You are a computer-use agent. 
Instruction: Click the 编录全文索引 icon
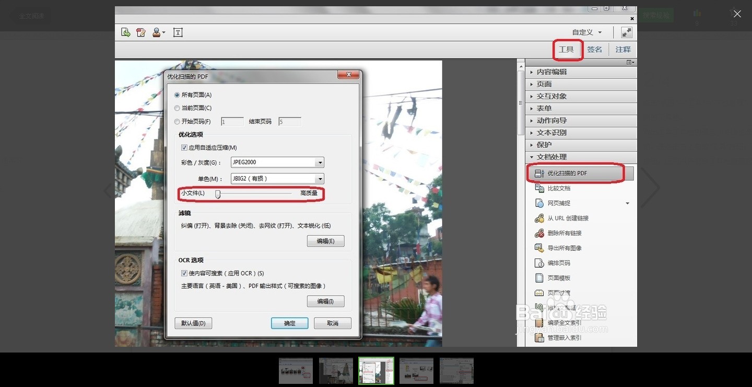(x=539, y=323)
